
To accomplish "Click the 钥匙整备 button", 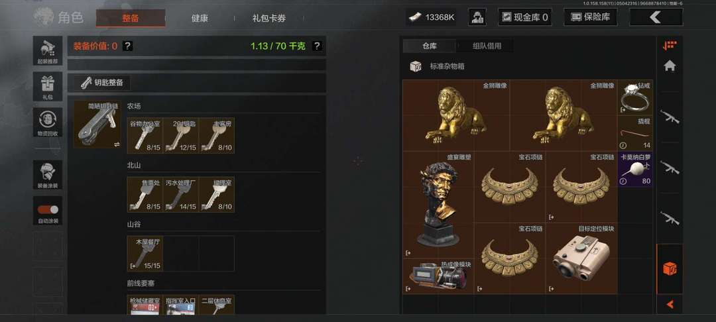I will pos(102,83).
